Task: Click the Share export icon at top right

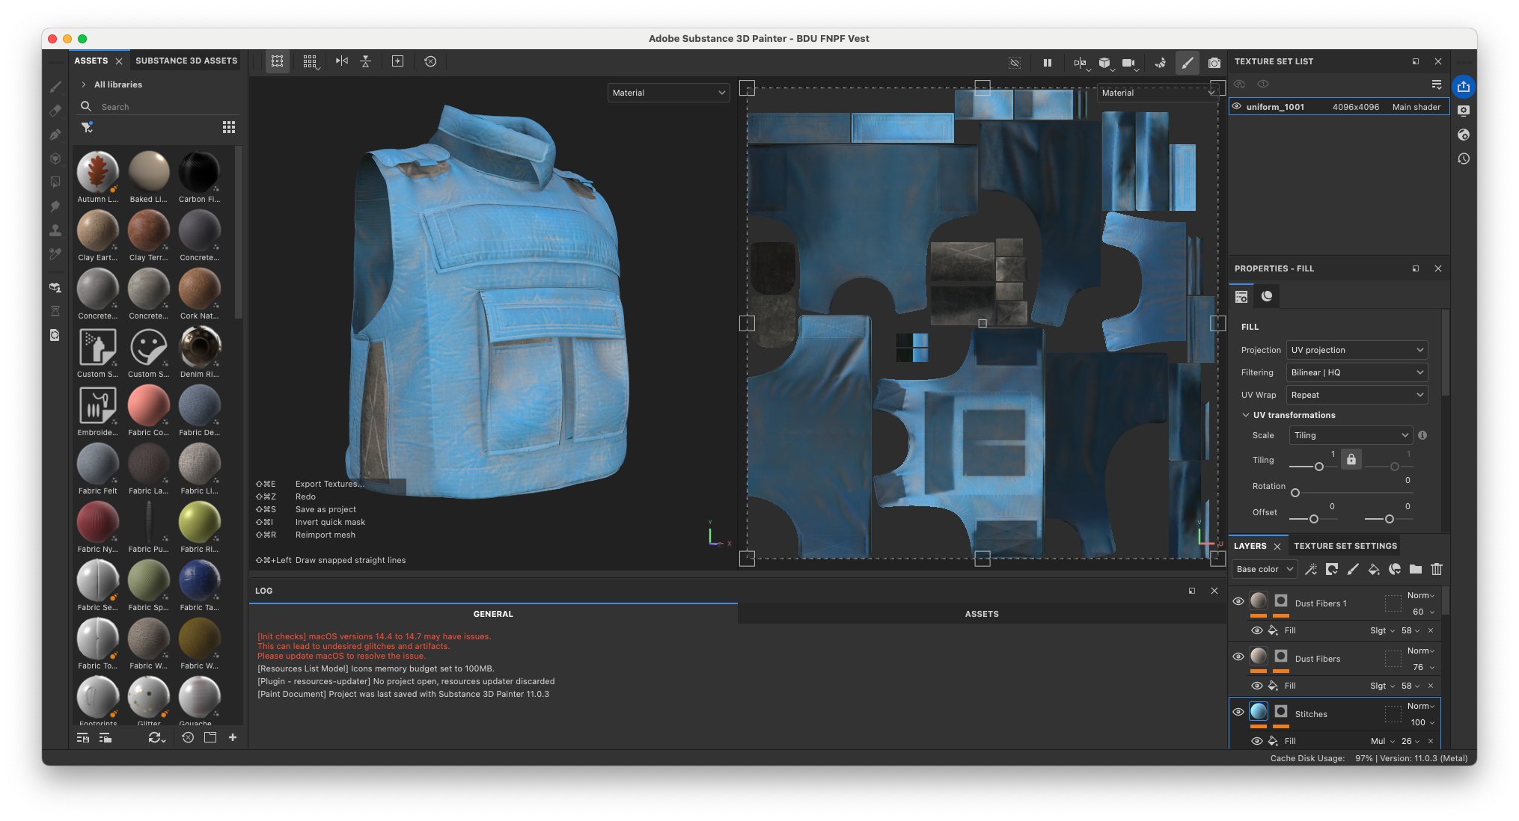Action: point(1464,86)
